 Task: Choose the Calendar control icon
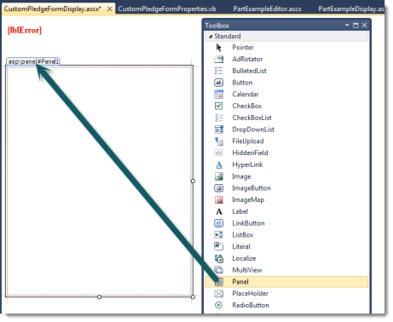coord(219,94)
